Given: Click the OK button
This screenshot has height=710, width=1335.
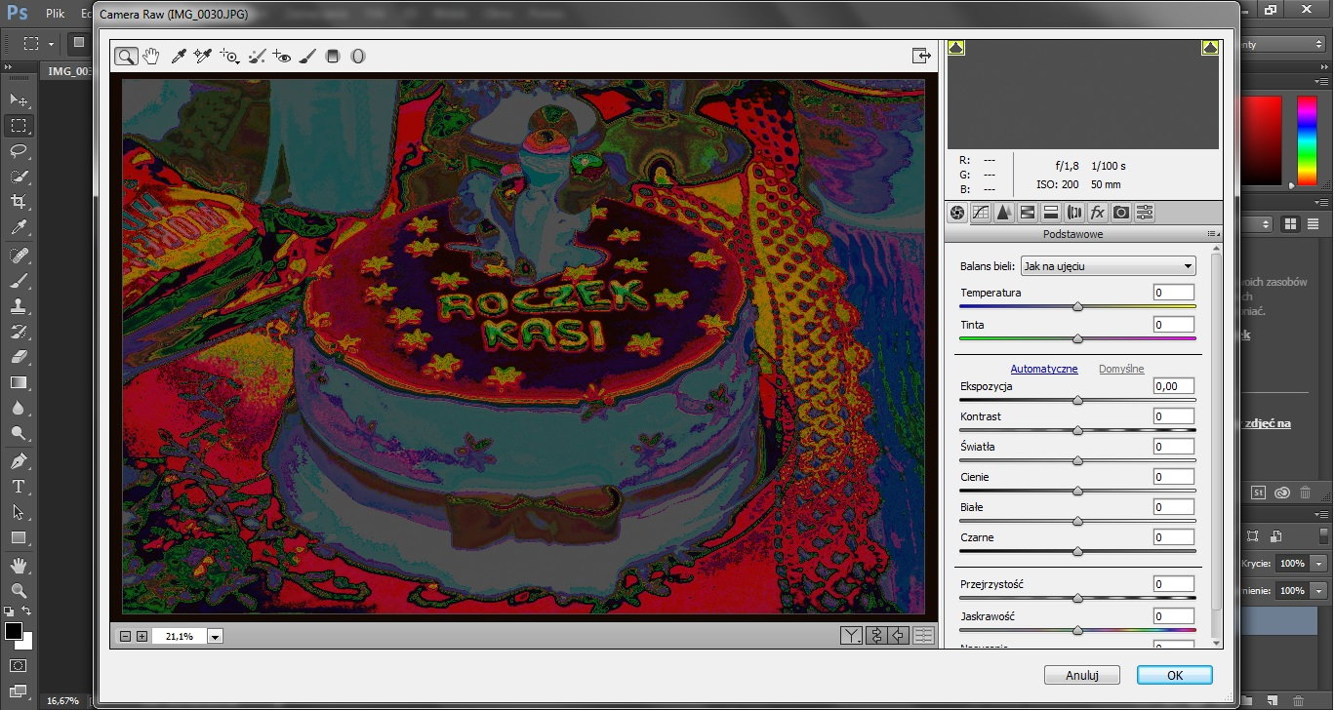Looking at the screenshot, I should [x=1174, y=675].
